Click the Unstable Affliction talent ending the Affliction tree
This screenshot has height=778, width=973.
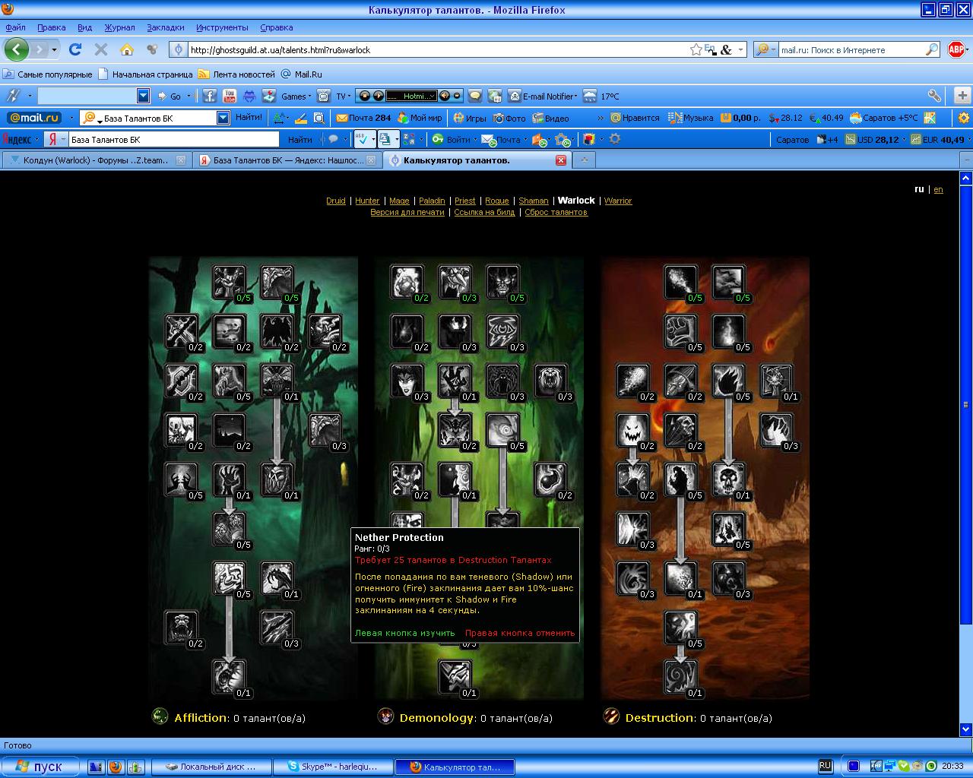coord(228,676)
